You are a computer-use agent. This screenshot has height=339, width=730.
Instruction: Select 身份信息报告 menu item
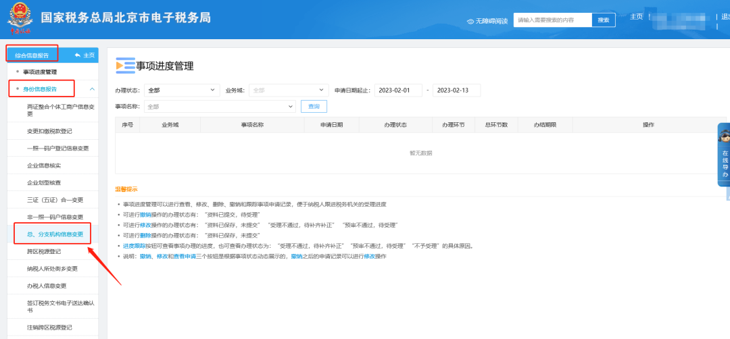[x=40, y=89]
